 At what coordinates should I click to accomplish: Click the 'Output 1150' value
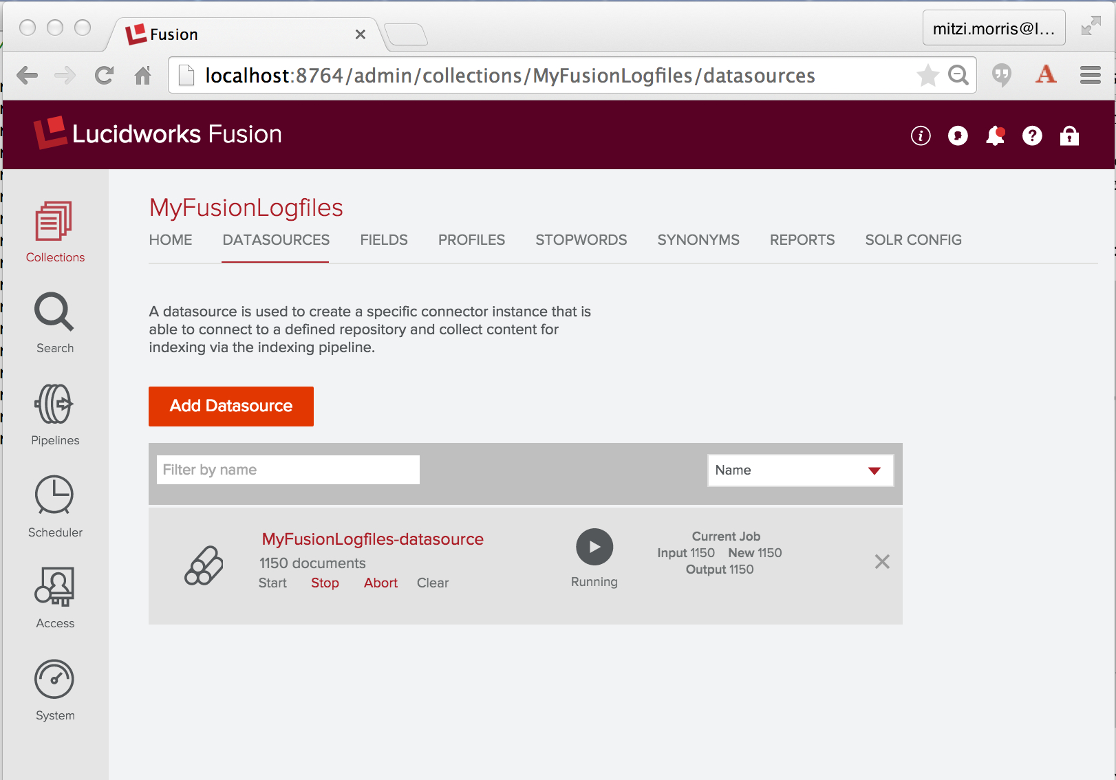pyautogui.click(x=720, y=570)
